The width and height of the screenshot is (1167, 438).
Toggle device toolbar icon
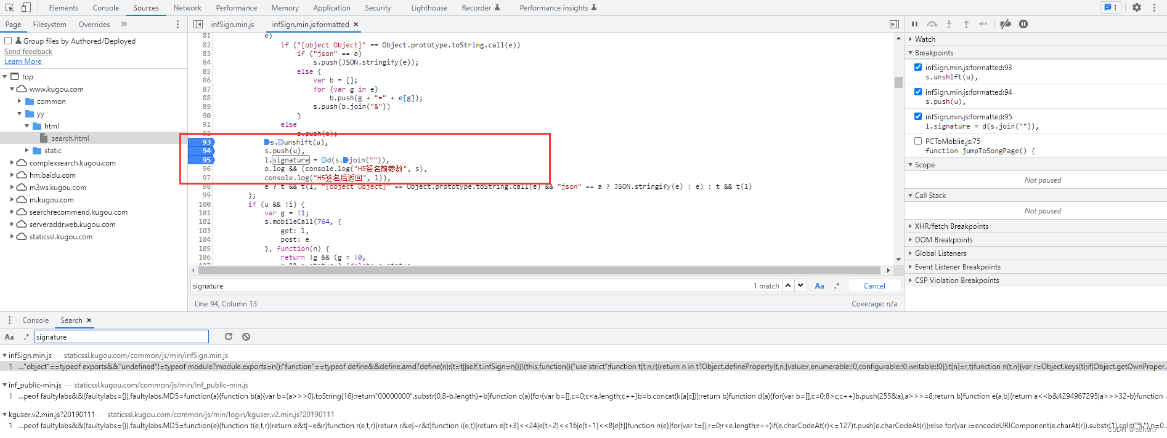(x=26, y=7)
